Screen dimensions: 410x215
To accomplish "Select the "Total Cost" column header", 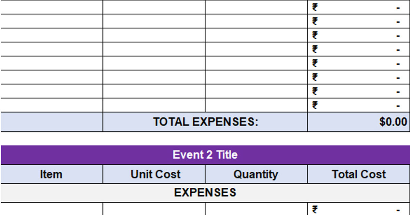I will click(x=359, y=174).
